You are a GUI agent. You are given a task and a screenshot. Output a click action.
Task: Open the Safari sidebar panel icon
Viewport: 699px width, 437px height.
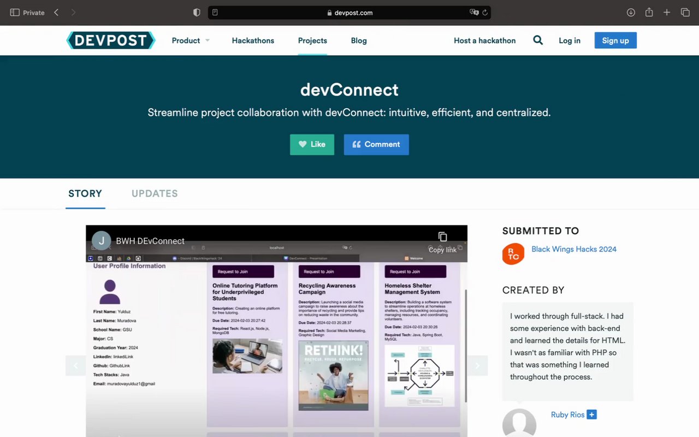[15, 12]
